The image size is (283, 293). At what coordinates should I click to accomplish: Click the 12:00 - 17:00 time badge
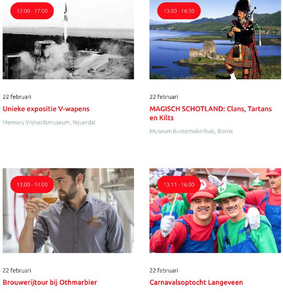[32, 11]
